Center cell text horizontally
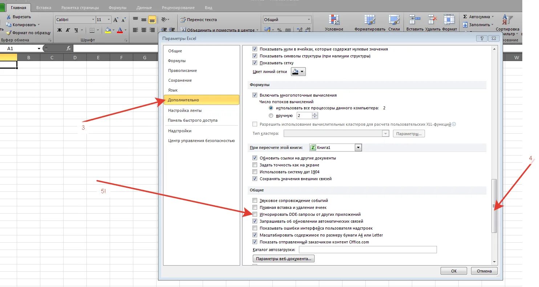 pyautogui.click(x=144, y=30)
